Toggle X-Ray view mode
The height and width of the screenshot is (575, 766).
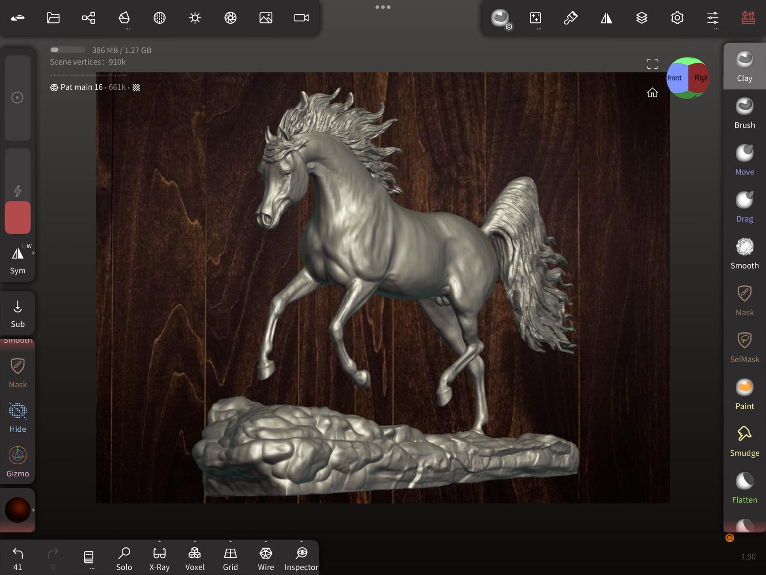[159, 558]
